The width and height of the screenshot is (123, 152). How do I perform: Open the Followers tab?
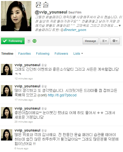point(61,53)
